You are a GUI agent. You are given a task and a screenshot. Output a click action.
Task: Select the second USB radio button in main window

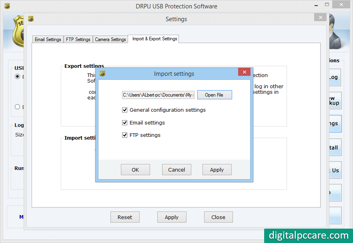[x=17, y=107]
